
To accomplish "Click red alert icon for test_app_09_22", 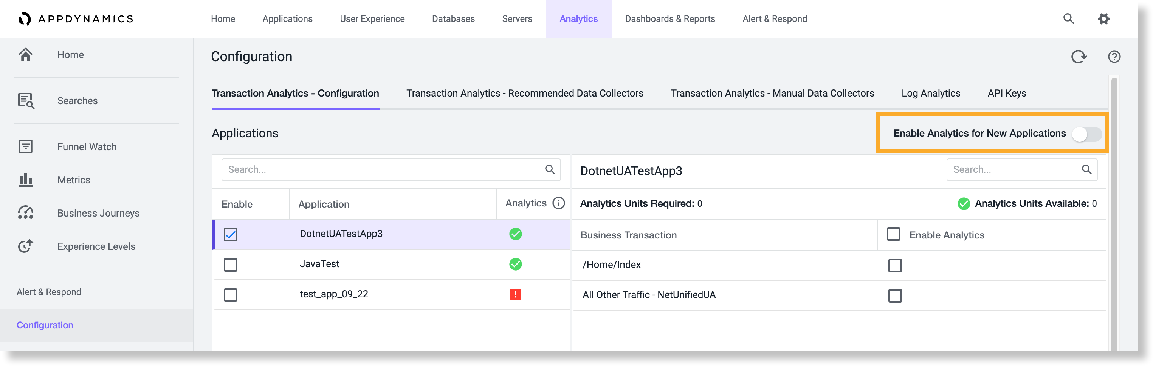I will [x=516, y=294].
